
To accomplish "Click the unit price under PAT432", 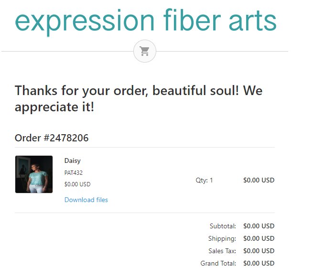I will [x=77, y=184].
